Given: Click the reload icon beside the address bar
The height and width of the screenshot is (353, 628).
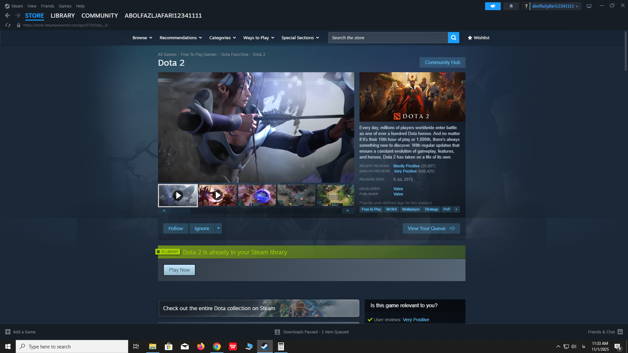Looking at the screenshot, I should (x=8, y=25).
